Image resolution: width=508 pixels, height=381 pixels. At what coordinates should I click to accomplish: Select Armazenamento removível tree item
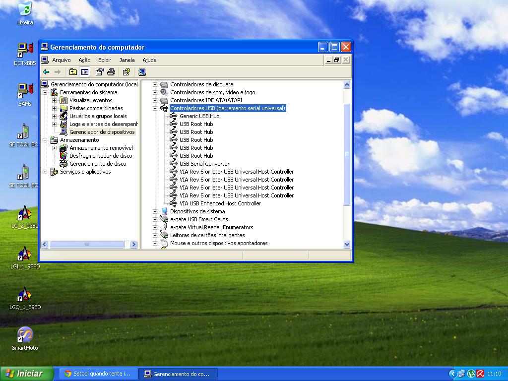coord(101,148)
